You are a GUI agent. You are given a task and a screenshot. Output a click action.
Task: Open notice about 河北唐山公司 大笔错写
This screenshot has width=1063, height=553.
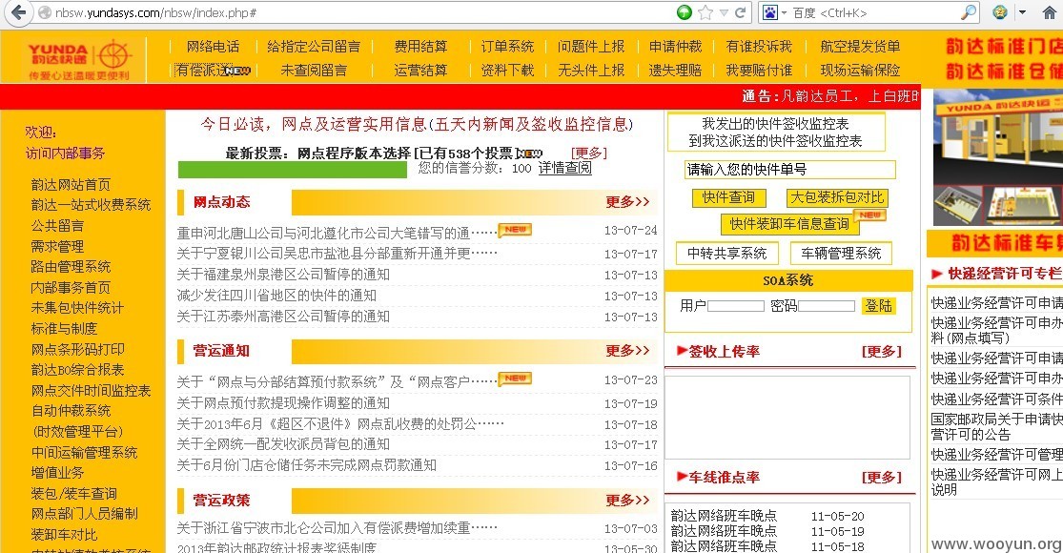click(x=337, y=234)
